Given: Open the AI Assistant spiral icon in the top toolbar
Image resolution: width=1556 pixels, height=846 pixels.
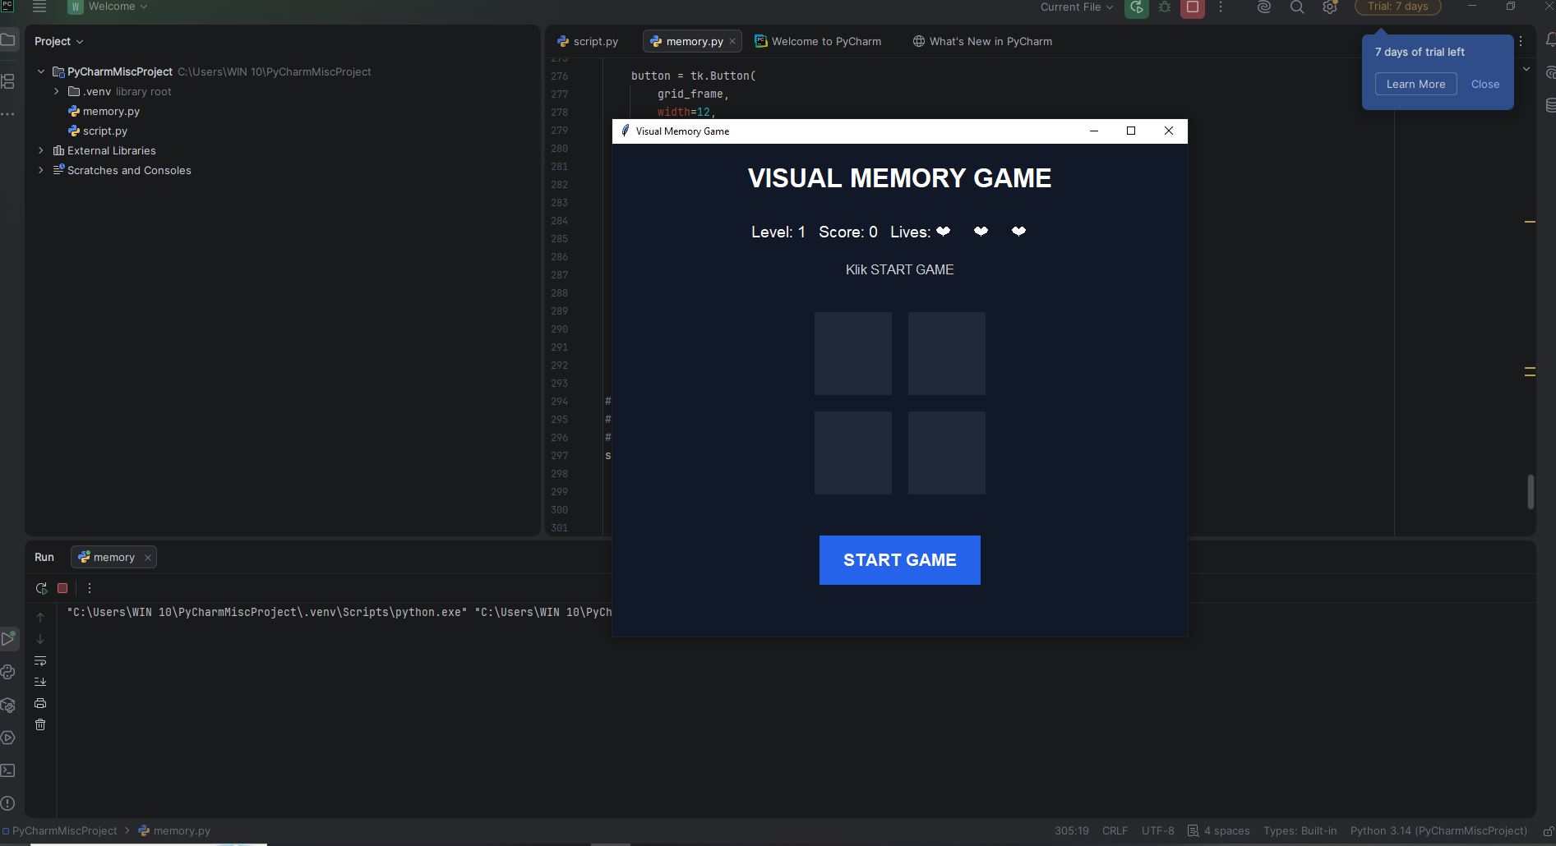Looking at the screenshot, I should pos(1264,7).
